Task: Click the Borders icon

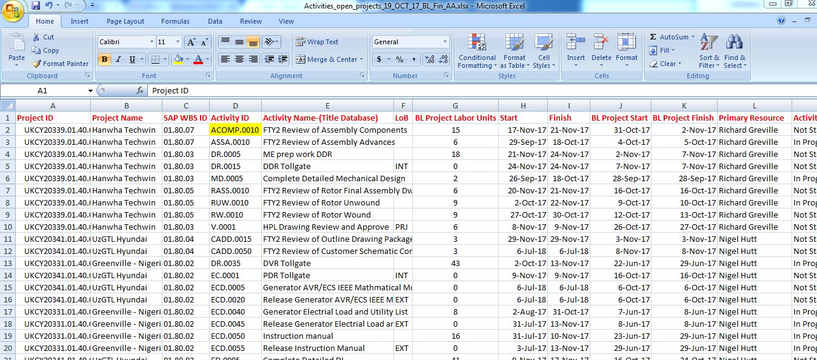Action: 155,59
